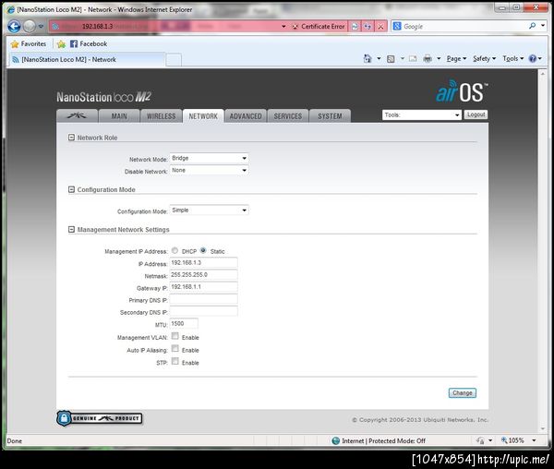Click the Internet zone globe icon in status bar
554x469 pixels.
[x=336, y=440]
